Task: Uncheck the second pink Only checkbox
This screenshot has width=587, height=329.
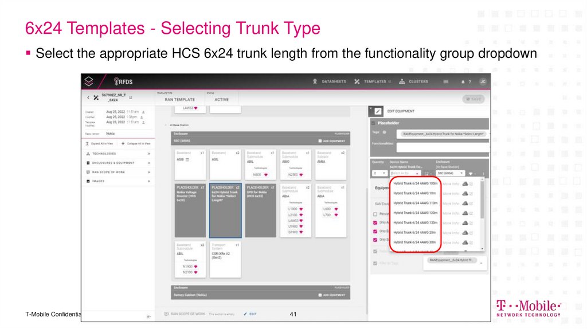Action: 375,232
